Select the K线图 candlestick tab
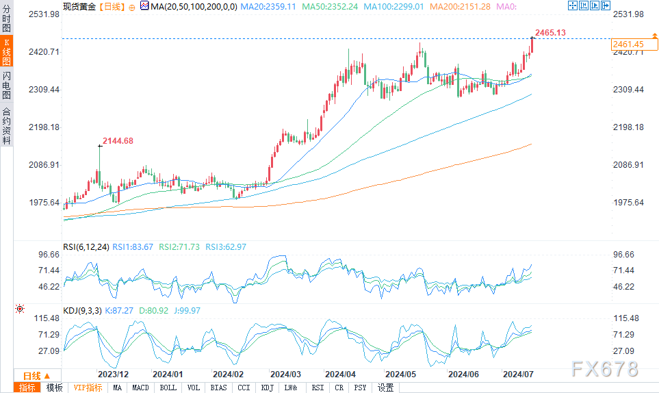 click(6, 51)
